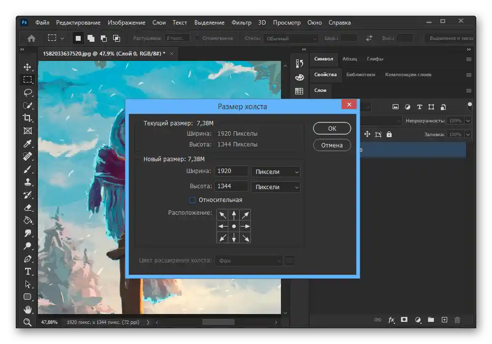Select the Pen tool
The image size is (492, 344).
click(x=28, y=259)
